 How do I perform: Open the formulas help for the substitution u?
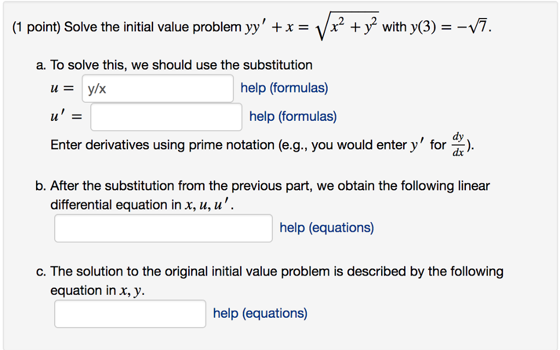[x=284, y=87]
